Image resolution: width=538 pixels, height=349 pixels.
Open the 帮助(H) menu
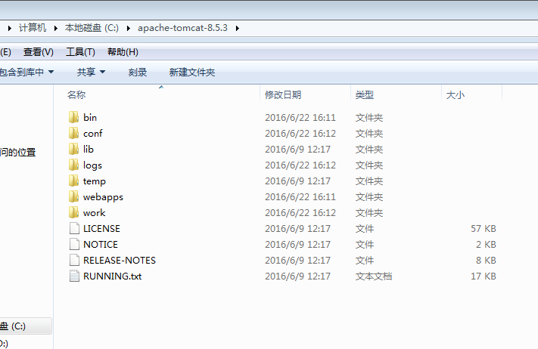(123, 52)
